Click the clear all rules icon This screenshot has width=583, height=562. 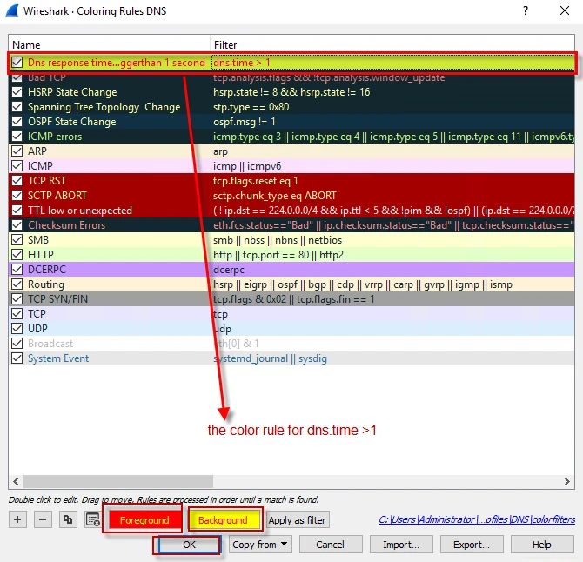click(x=92, y=520)
